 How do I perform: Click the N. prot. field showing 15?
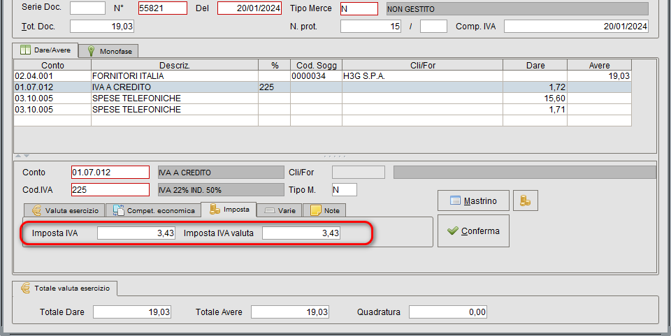coord(370,26)
